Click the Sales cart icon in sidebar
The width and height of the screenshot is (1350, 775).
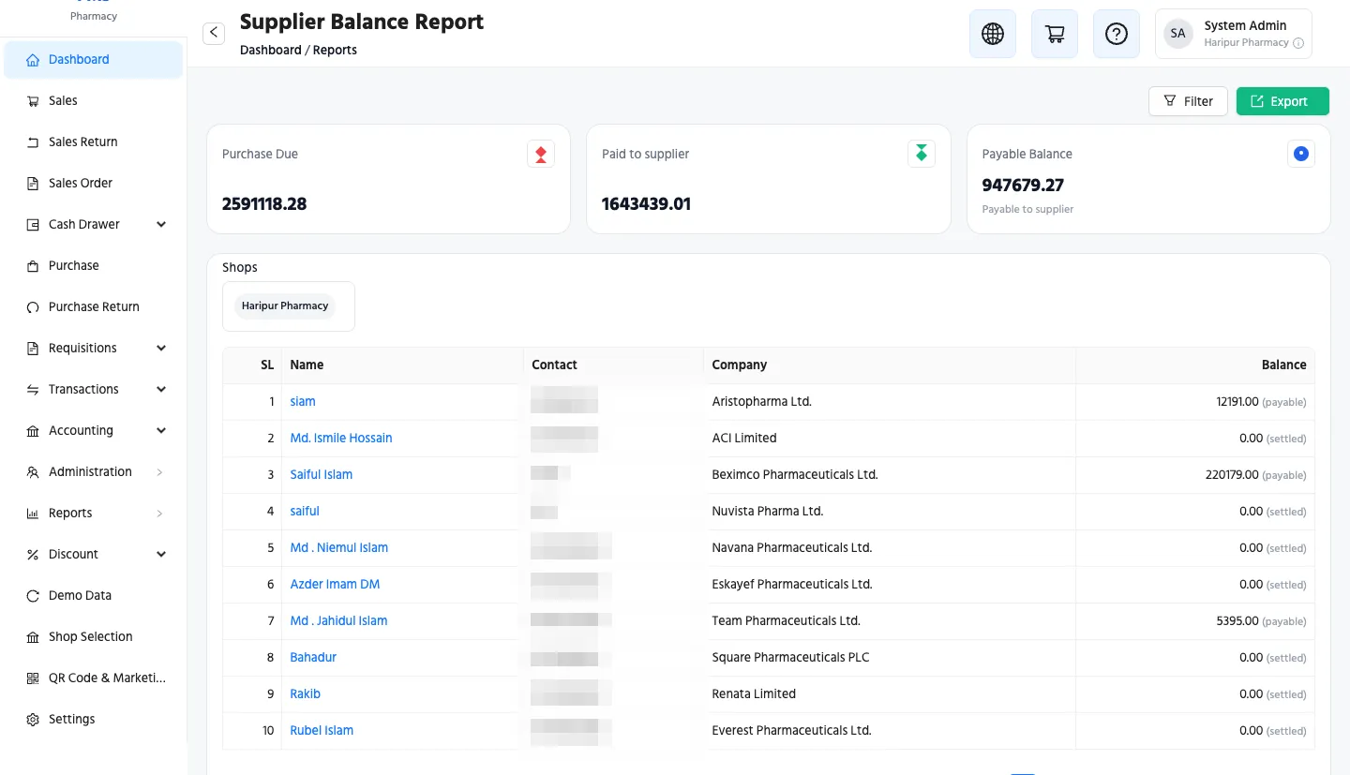33,101
